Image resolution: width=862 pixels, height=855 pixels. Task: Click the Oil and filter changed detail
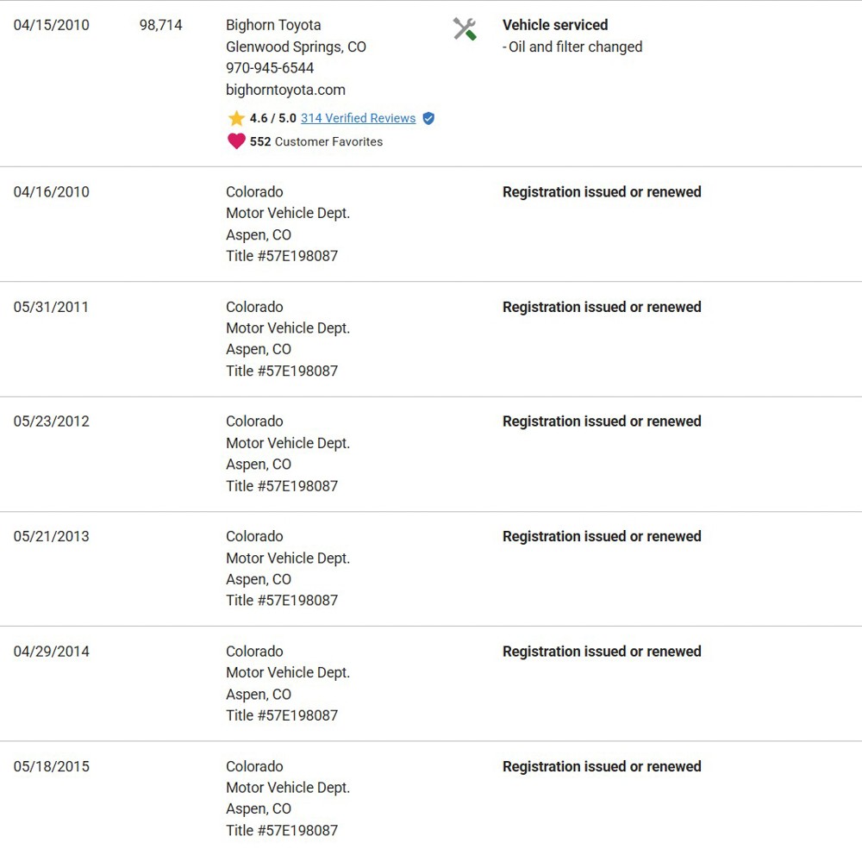click(x=572, y=47)
